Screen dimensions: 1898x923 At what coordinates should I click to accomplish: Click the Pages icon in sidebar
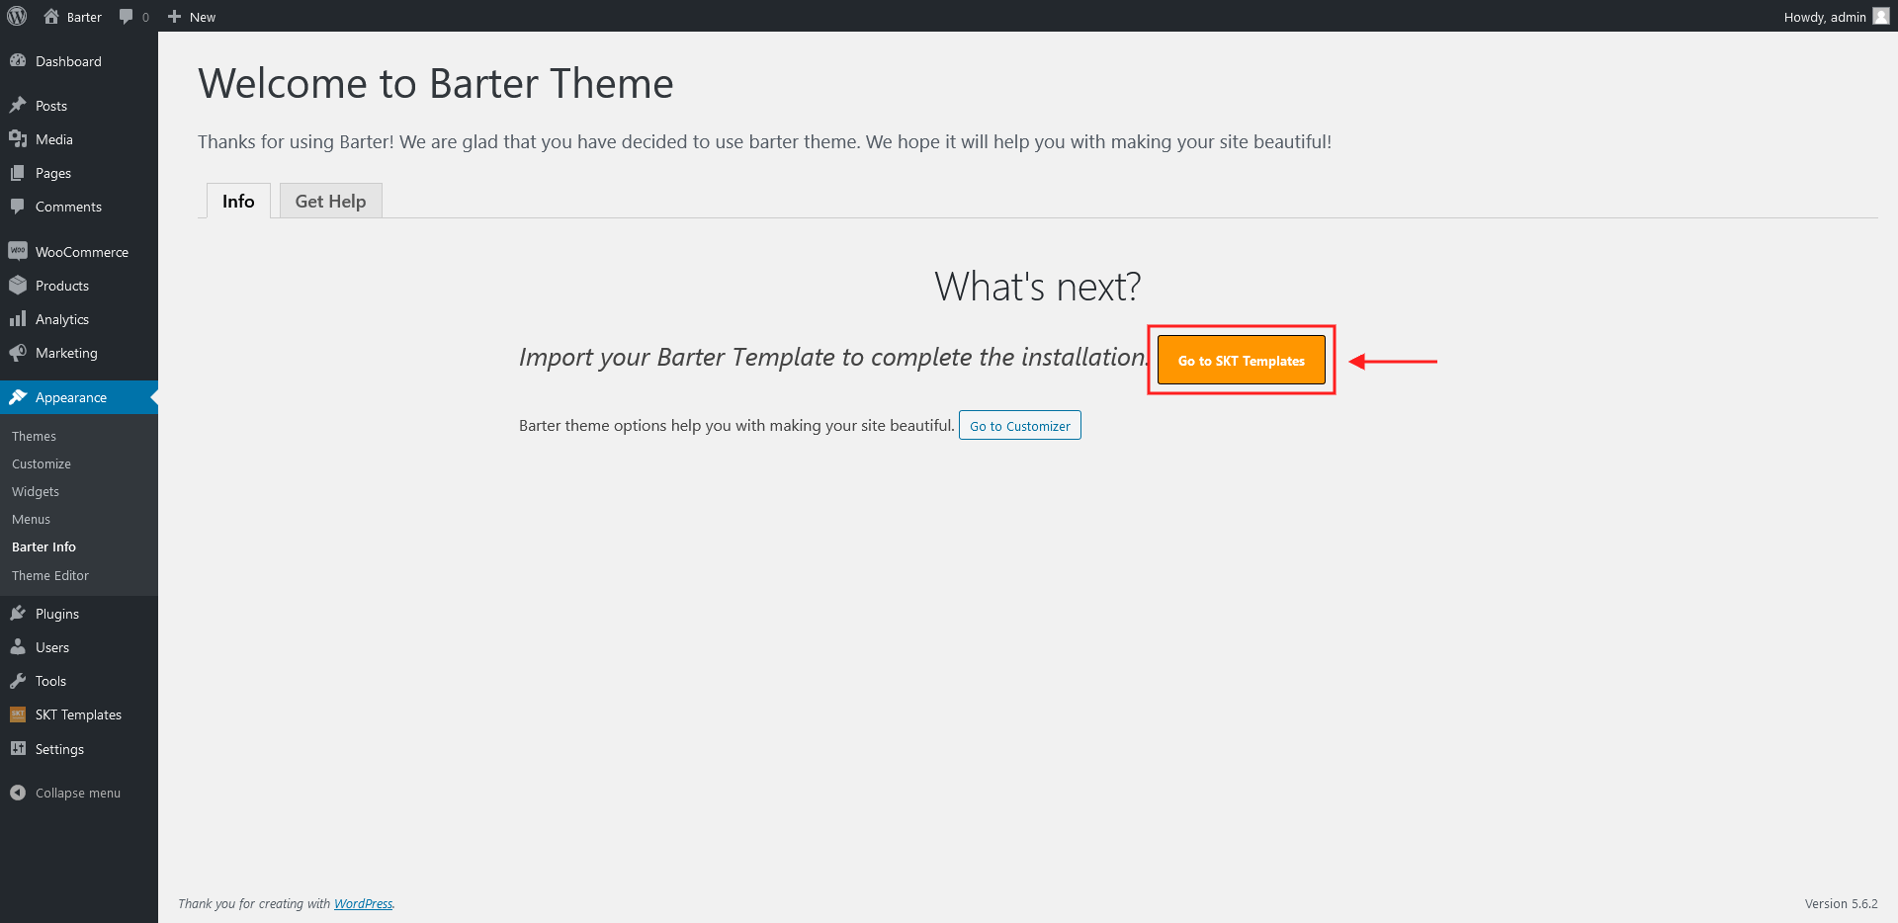pos(18,172)
